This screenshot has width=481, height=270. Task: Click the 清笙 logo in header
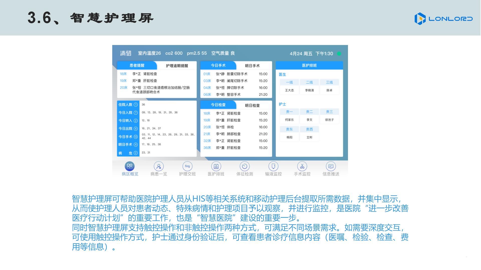tap(125, 53)
